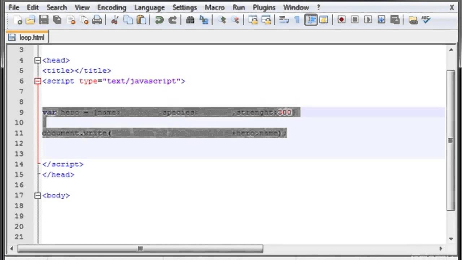Screen dimensions: 462x260
Task: Start macro recording with the red record icon
Action: [x=341, y=20]
